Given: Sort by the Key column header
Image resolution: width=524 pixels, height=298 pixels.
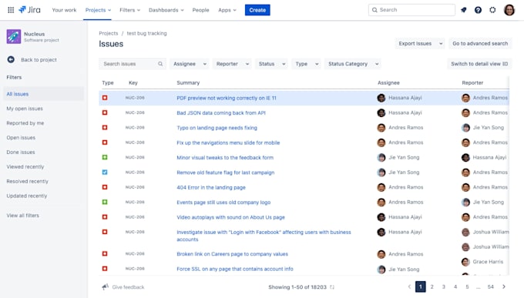Looking at the screenshot, I should tap(133, 83).
